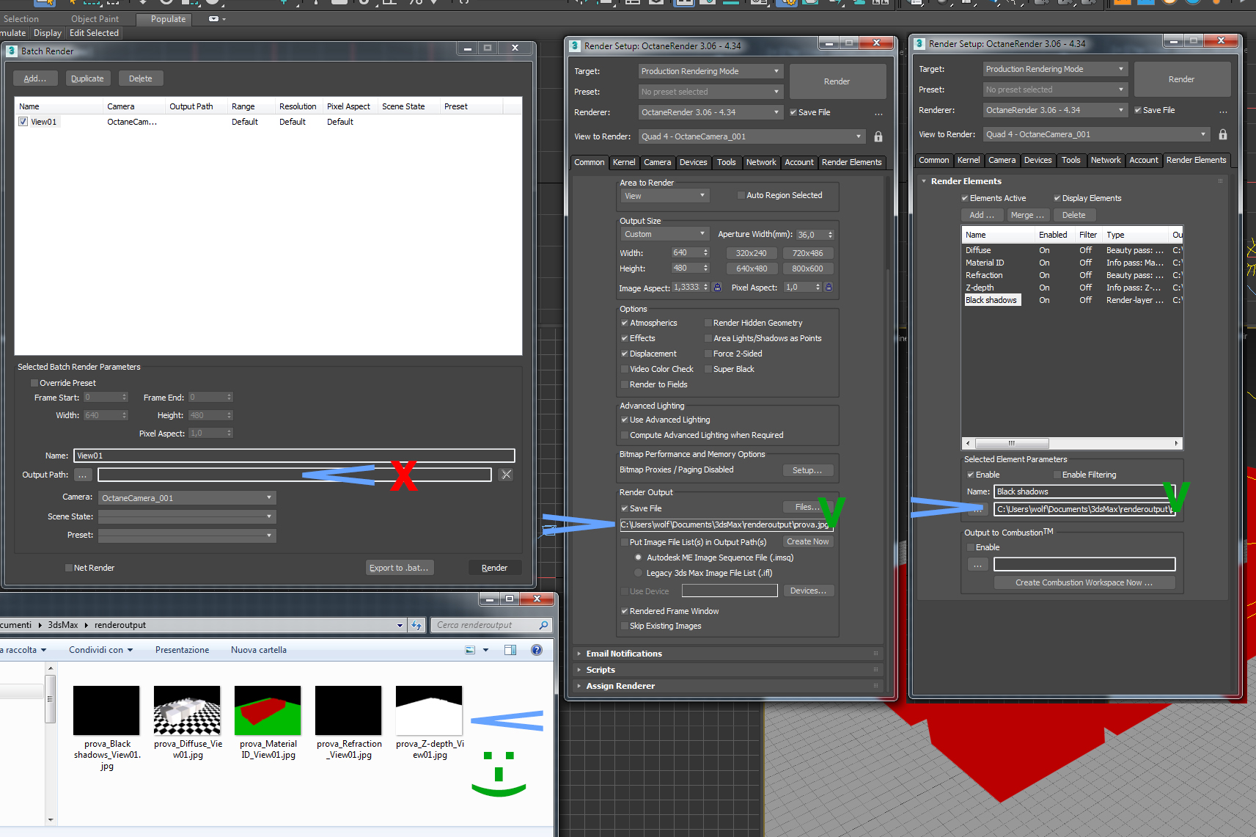Click Export to .bat... button
Screen dimensions: 1256x837
pyautogui.click(x=400, y=568)
